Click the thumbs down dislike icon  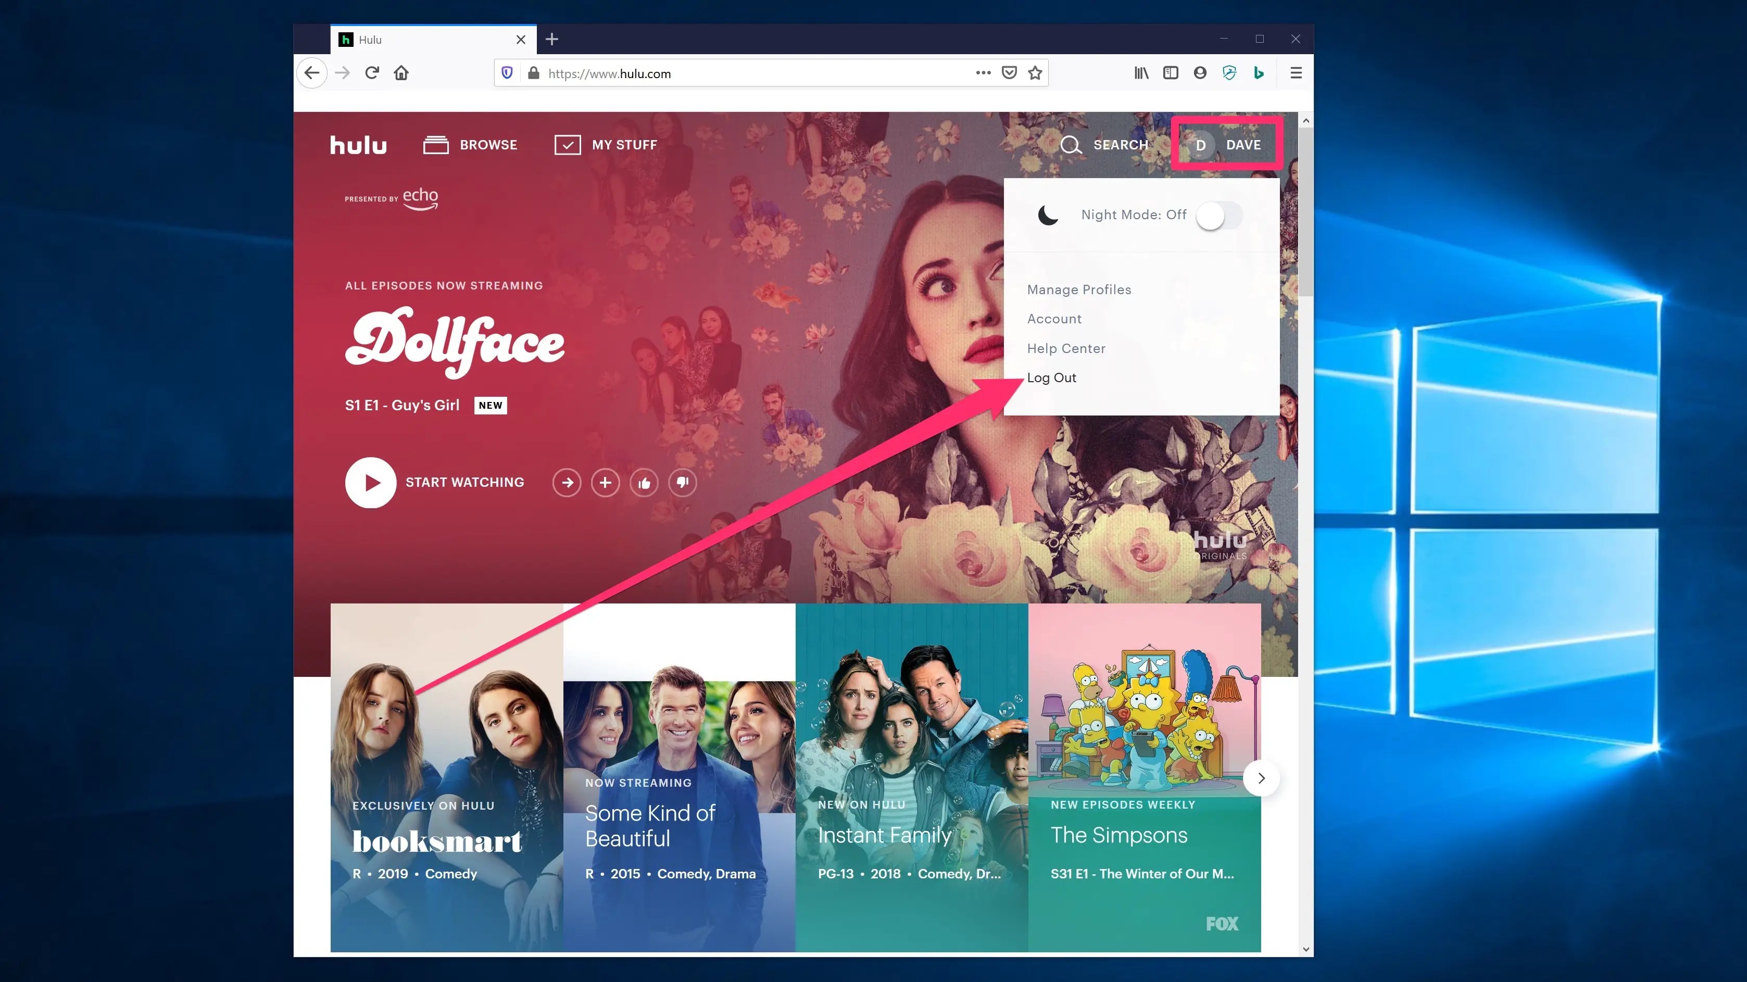682,482
